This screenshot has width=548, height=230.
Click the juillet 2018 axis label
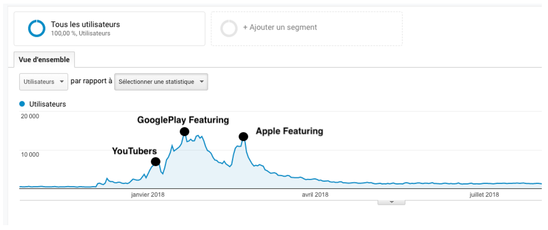(x=484, y=195)
